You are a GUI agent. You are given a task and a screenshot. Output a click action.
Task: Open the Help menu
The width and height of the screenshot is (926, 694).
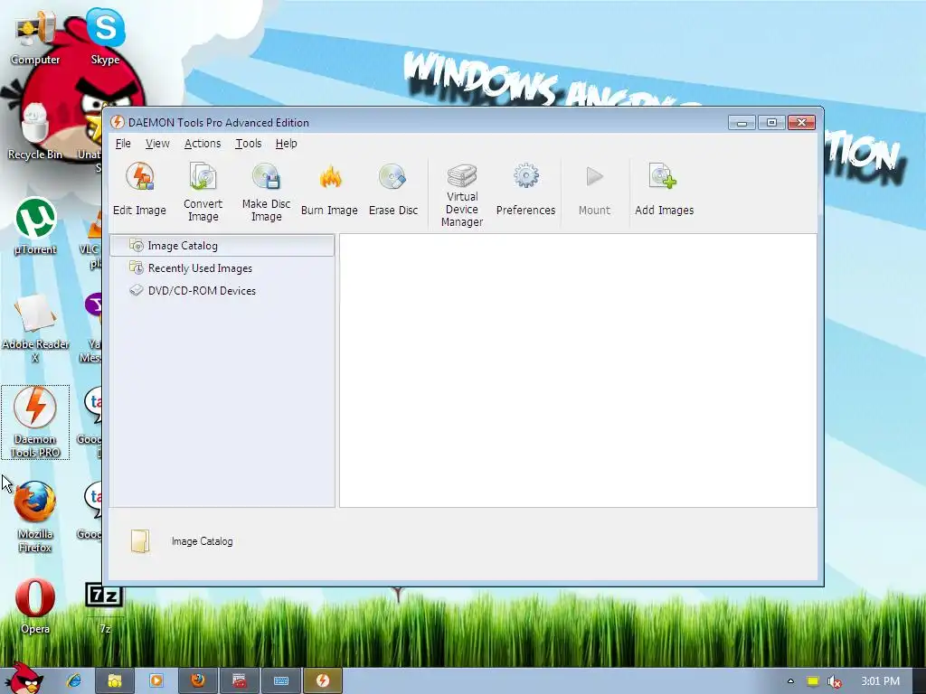coord(286,144)
